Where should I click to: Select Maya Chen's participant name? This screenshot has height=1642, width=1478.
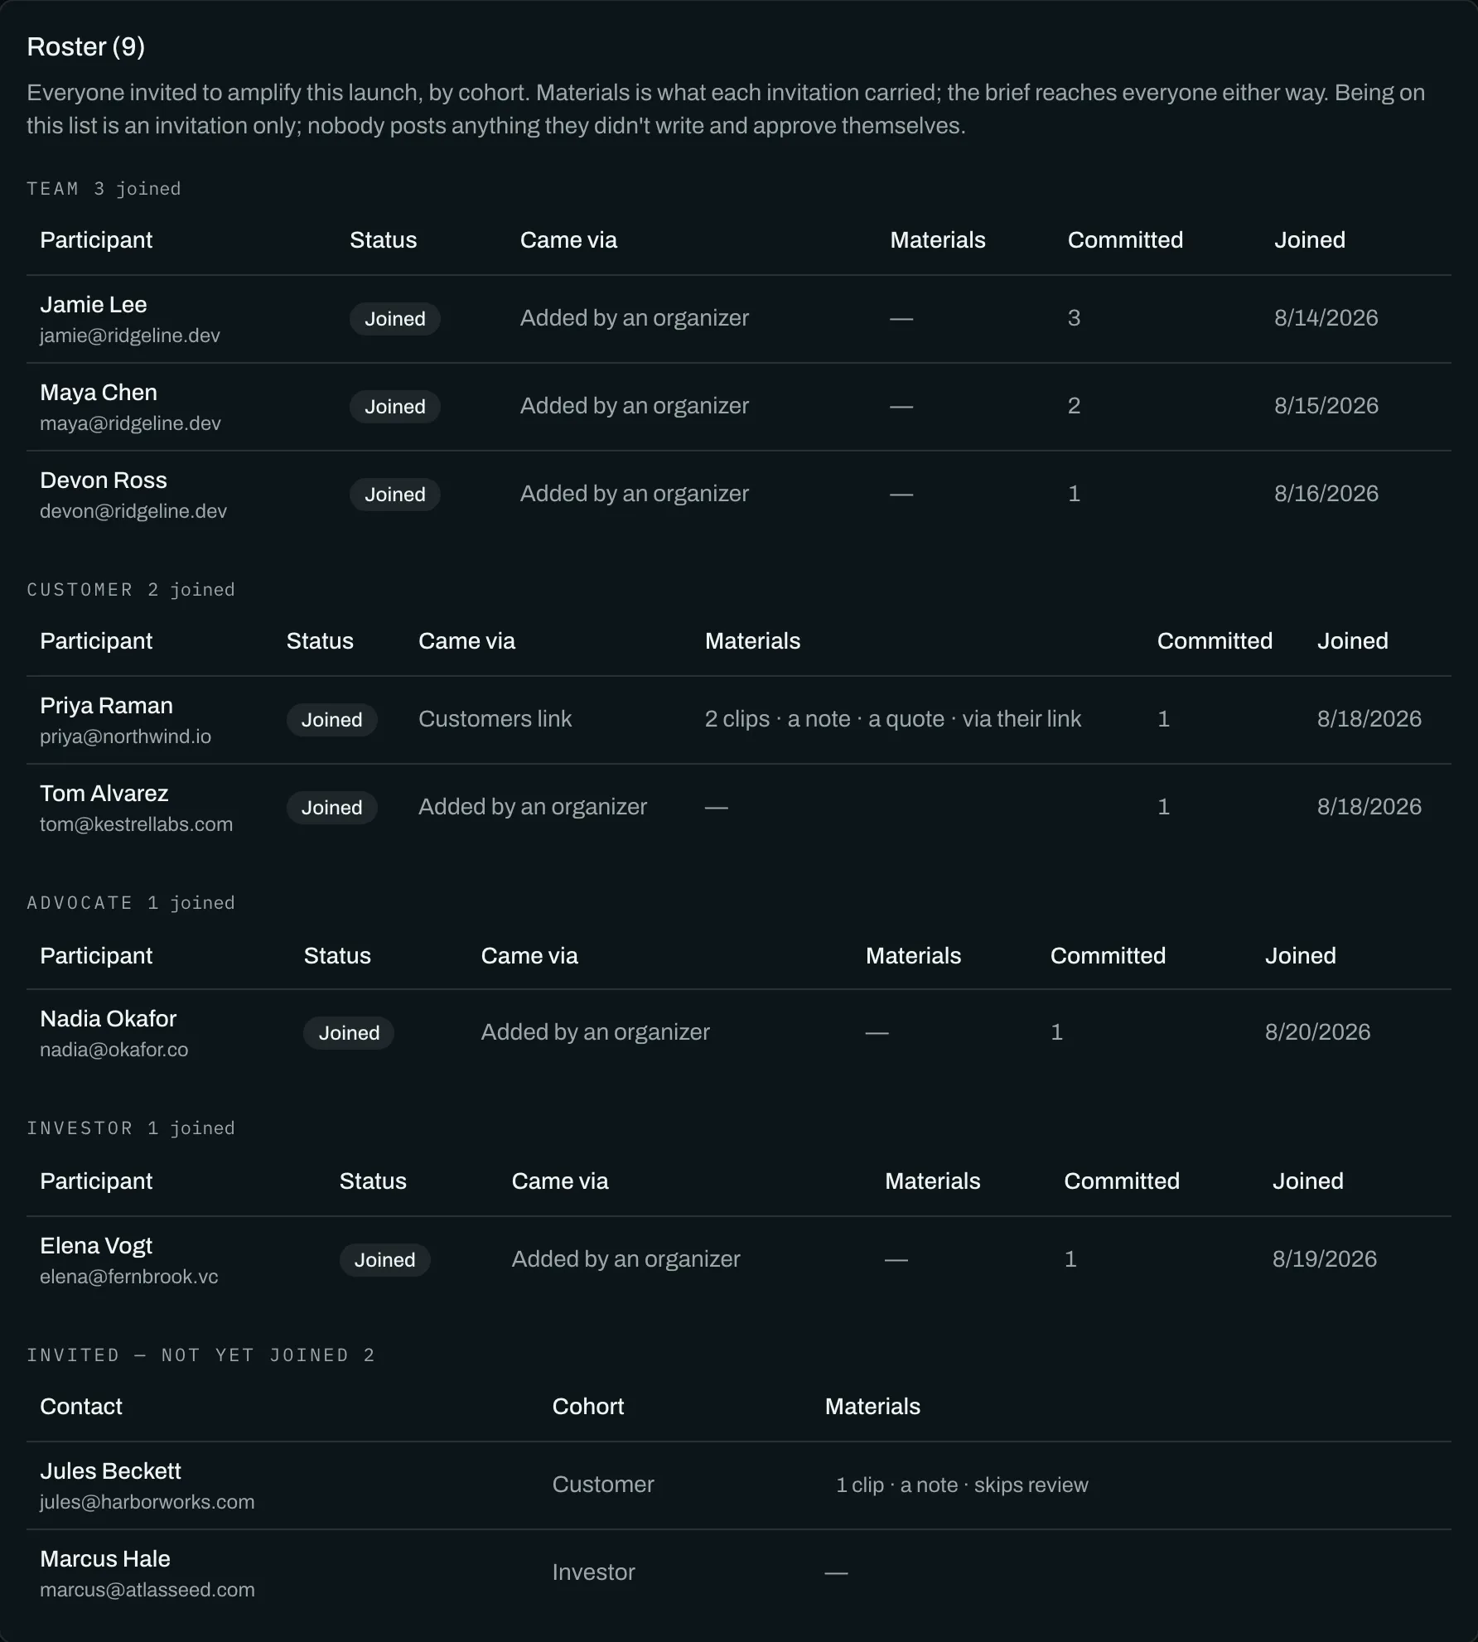(x=99, y=393)
